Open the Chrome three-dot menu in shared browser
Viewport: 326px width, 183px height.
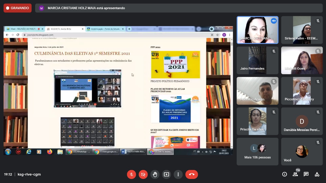pyautogui.click(x=229, y=35)
